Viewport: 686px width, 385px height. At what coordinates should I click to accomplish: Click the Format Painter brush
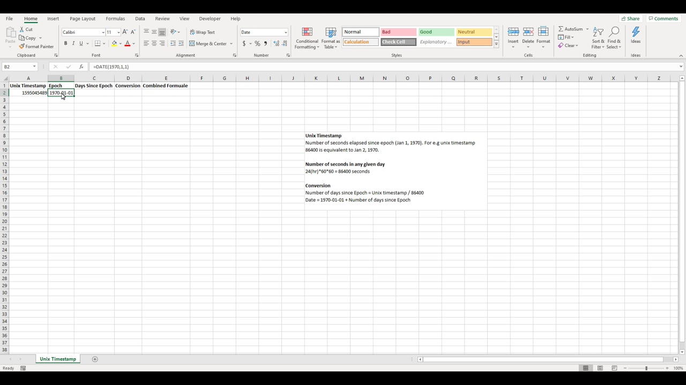point(22,47)
